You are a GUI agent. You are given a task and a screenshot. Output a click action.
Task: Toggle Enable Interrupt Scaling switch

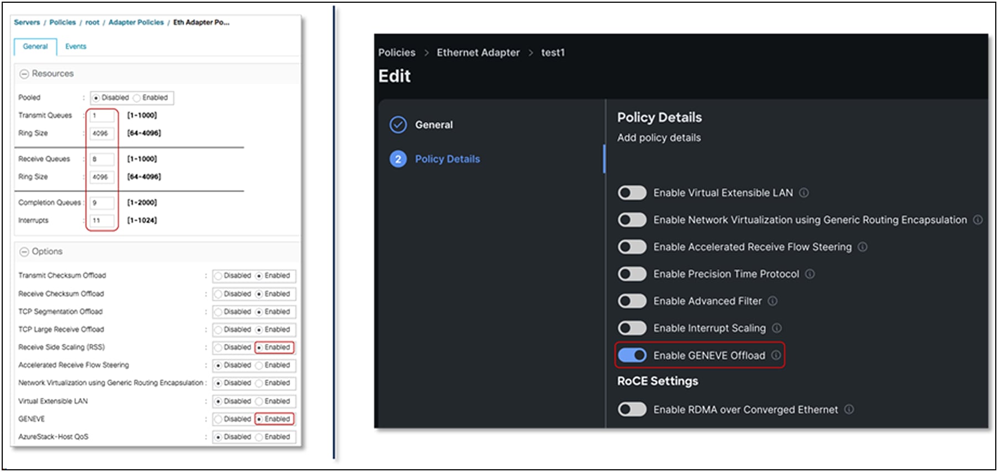632,328
